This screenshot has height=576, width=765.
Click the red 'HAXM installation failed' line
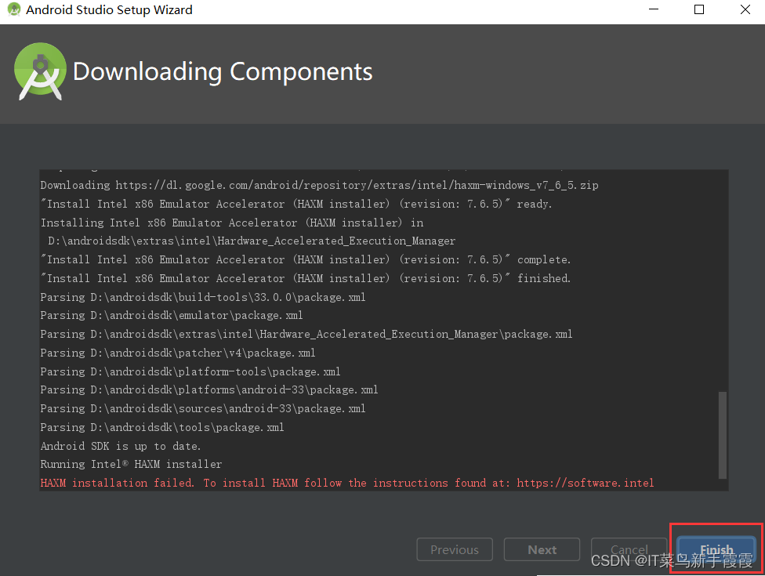[x=347, y=483]
